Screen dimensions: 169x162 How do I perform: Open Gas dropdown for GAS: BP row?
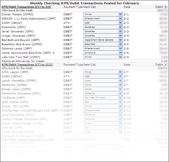pyautogui.click(x=103, y=128)
